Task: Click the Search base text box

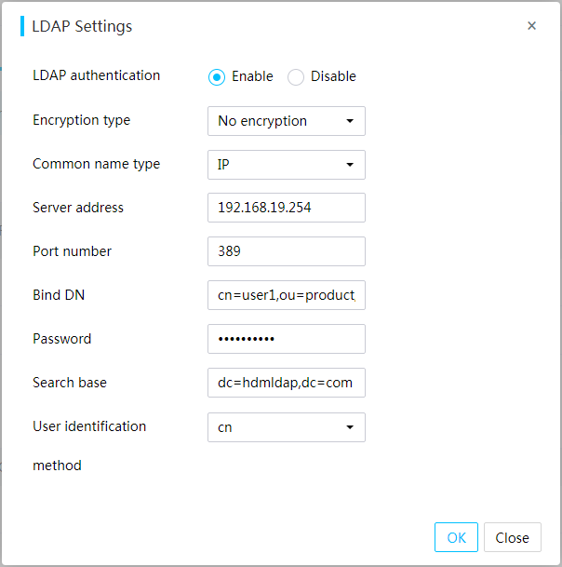Action: click(287, 383)
